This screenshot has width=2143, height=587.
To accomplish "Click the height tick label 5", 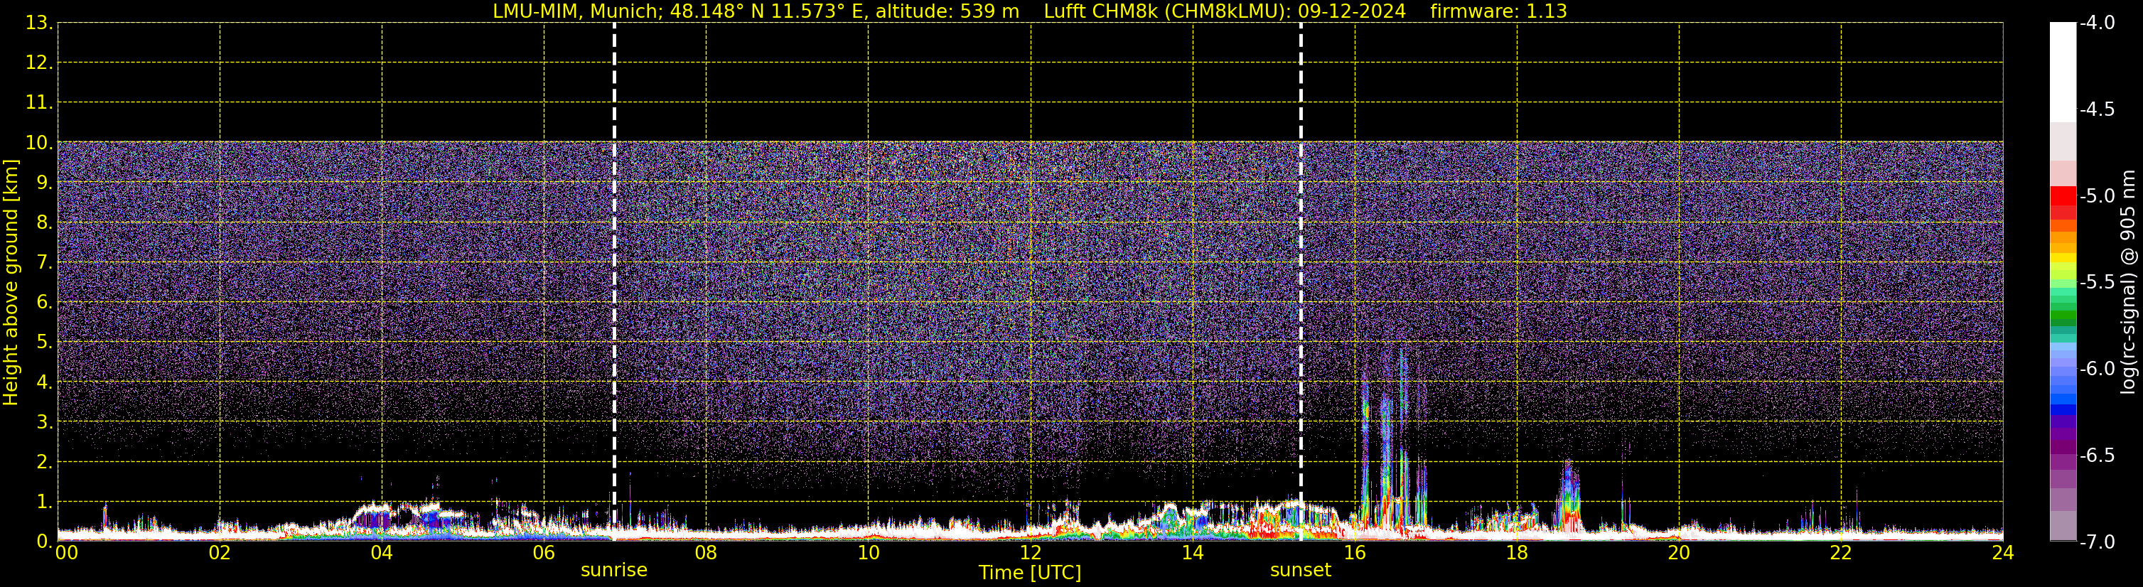I will [x=43, y=343].
